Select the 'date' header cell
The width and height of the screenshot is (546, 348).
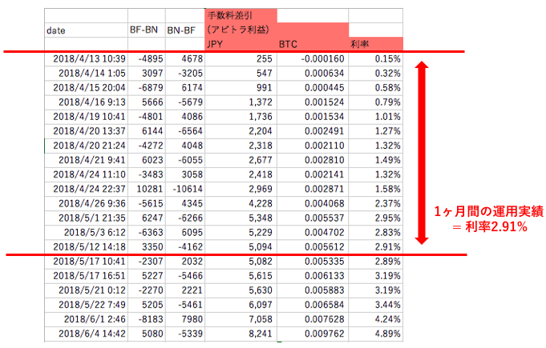[86, 30]
